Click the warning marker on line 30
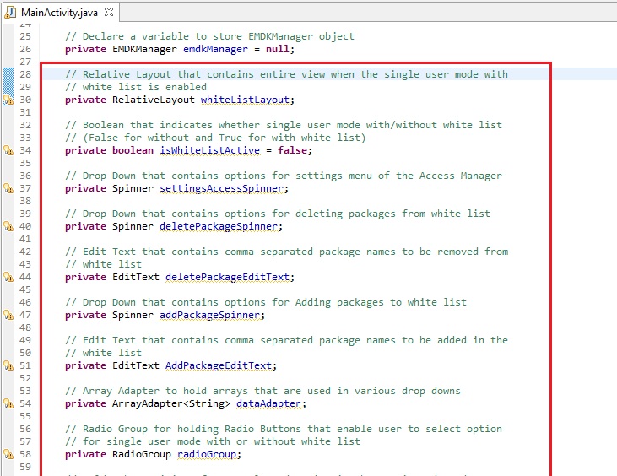This screenshot has height=476, width=617. (x=8, y=100)
